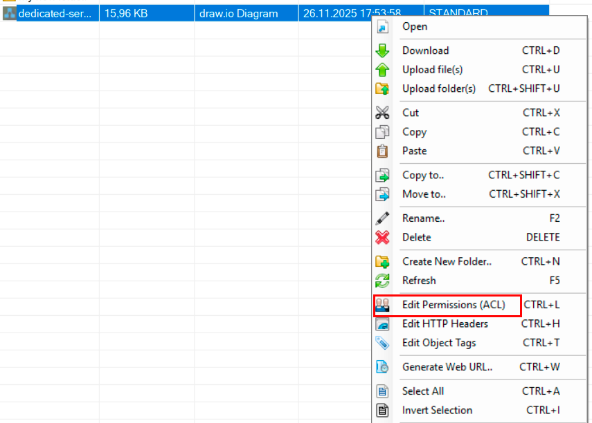Click the green Download arrow icon

click(382, 50)
